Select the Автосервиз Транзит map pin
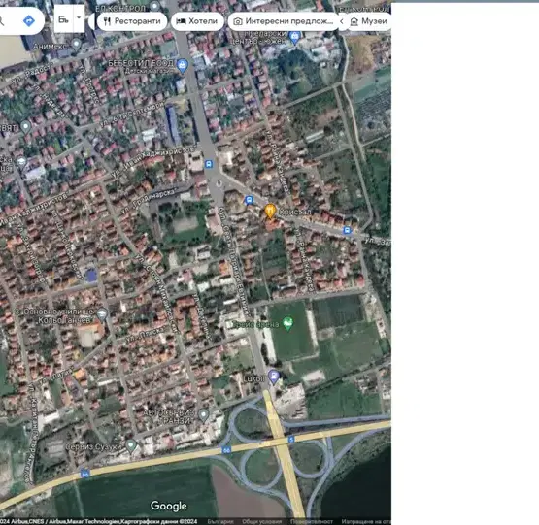Viewport: 539px width, 525px height. [204, 415]
